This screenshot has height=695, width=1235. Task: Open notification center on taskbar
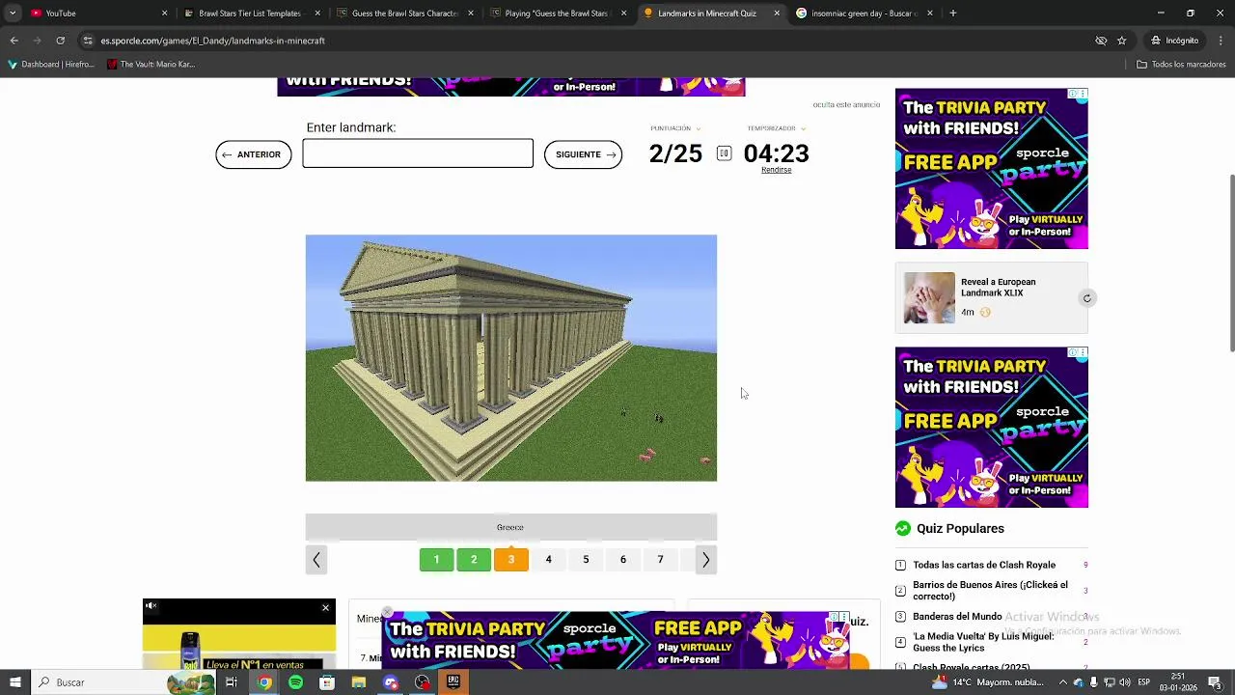[1215, 682]
